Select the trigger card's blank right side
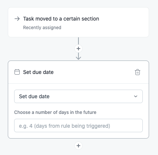Image resolution: width=158 pixels, height=155 pixels. 124,22
